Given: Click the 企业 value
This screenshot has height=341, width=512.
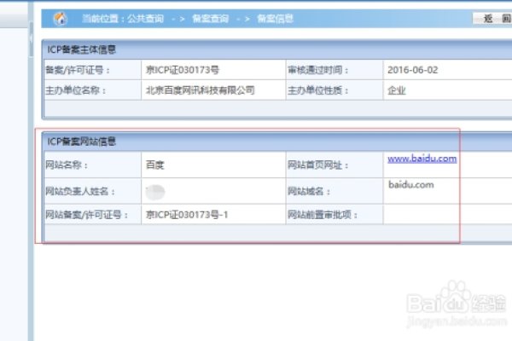Looking at the screenshot, I should 397,90.
